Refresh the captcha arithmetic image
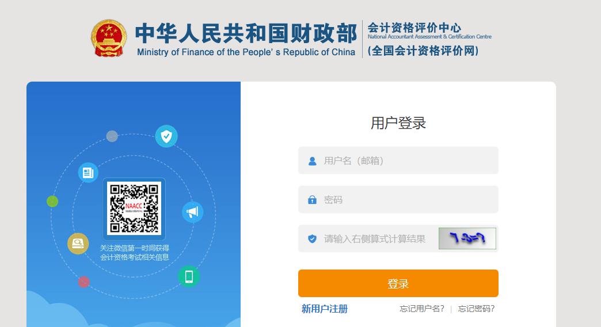This screenshot has height=327, width=601. pos(467,238)
